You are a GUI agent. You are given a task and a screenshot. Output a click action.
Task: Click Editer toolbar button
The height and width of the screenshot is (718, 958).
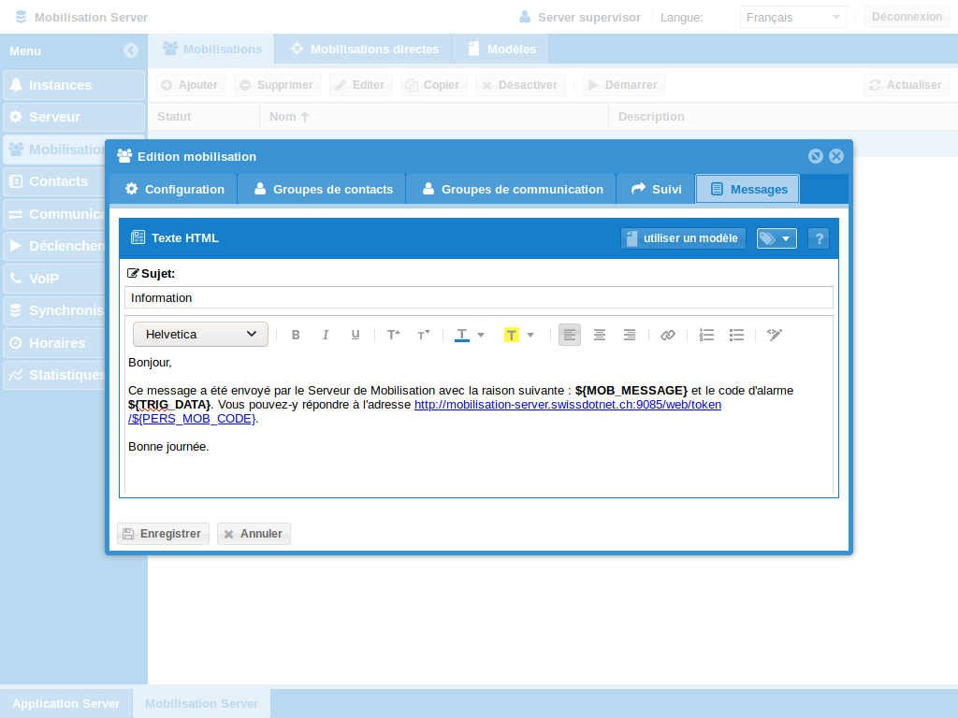(360, 85)
